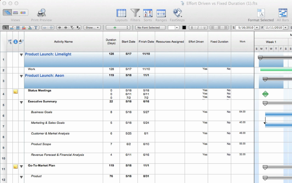Toggle italic formatting
292x183 pixels.
tap(198, 28)
